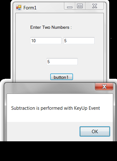Focus the second number field containing 5
The width and height of the screenshot is (117, 161).
79,41
